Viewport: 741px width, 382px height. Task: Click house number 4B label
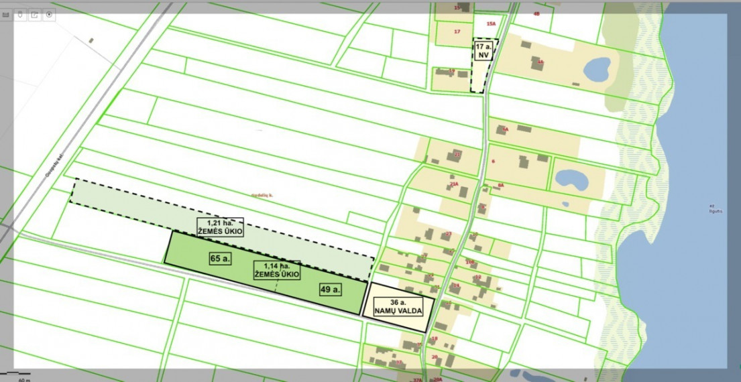[536, 13]
